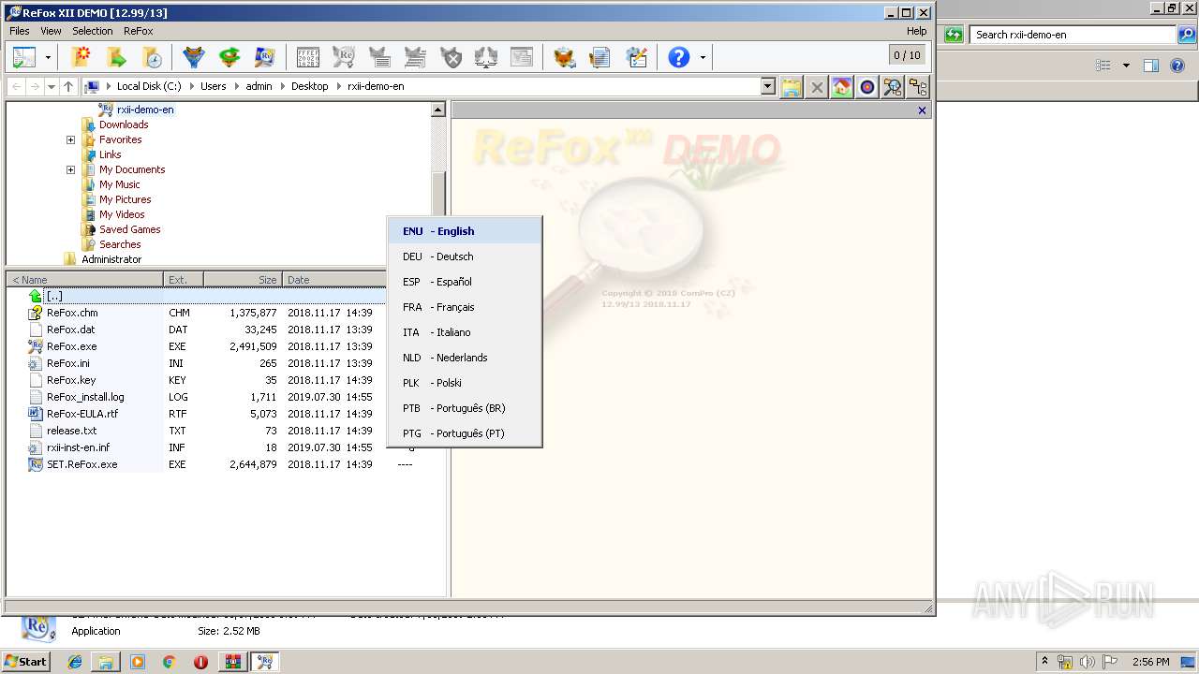Click the hex code viewer toolbar icon
Screen dimensions: 1199x674
click(x=307, y=58)
